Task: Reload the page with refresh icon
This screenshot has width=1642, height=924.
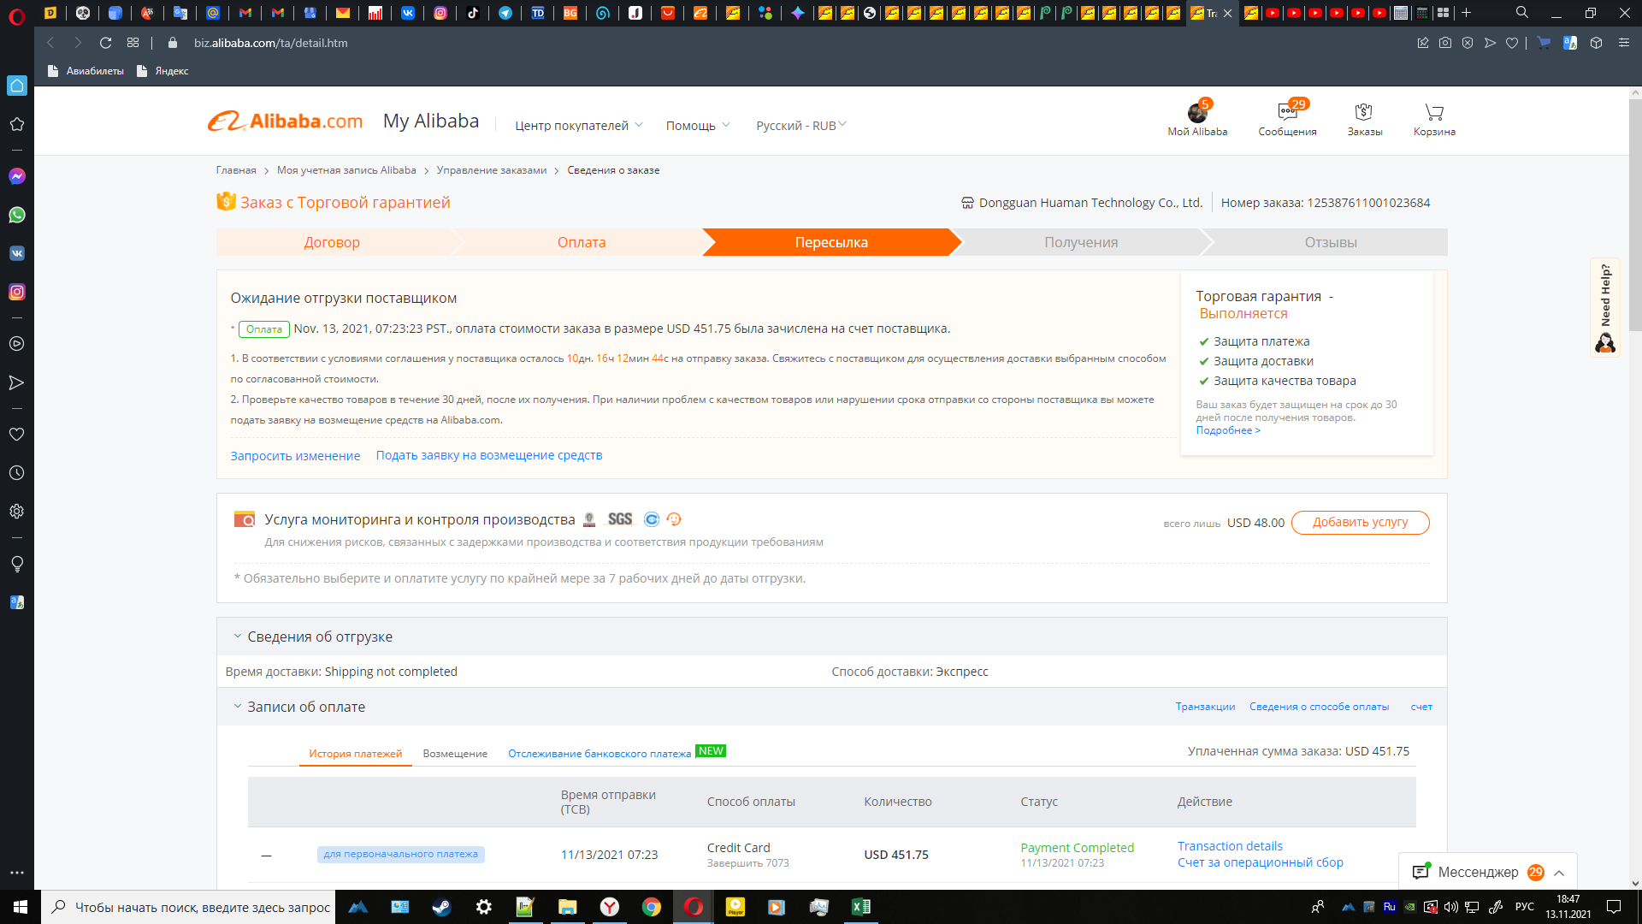Action: pyautogui.click(x=106, y=43)
